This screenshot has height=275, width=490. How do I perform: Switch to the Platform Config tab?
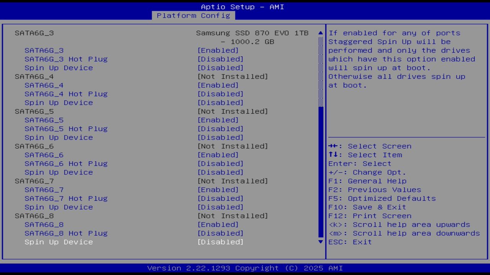pyautogui.click(x=193, y=16)
